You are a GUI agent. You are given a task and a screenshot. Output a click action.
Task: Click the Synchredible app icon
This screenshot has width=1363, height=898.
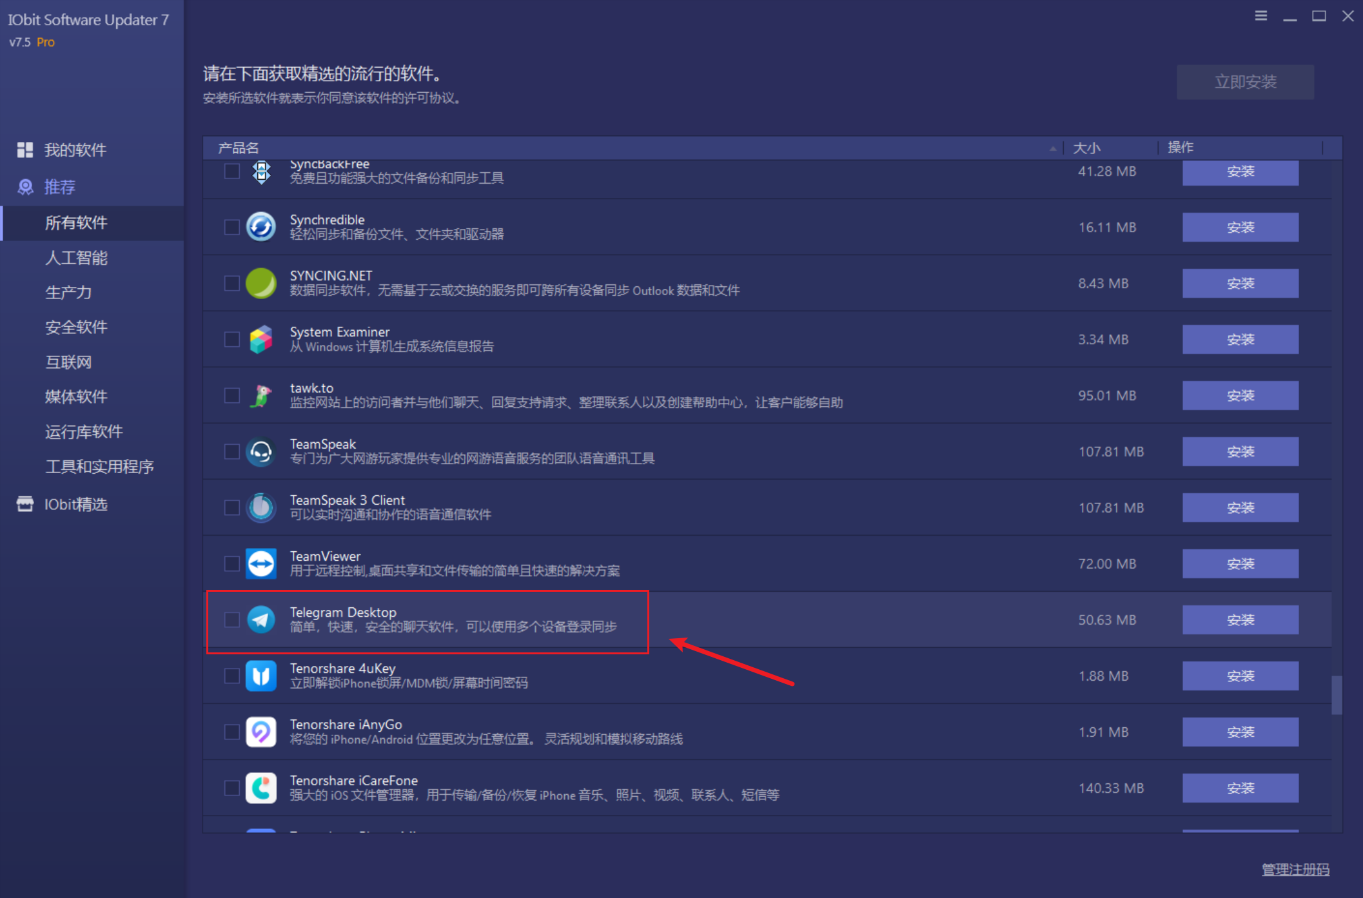261,227
